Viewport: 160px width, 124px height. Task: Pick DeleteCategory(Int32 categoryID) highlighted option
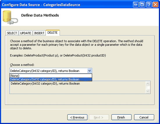coord(51,79)
